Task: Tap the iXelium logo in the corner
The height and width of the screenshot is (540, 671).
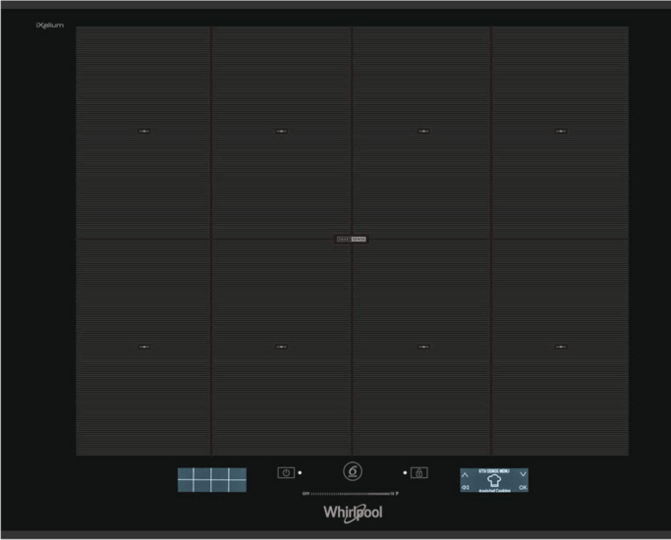Action: click(49, 25)
